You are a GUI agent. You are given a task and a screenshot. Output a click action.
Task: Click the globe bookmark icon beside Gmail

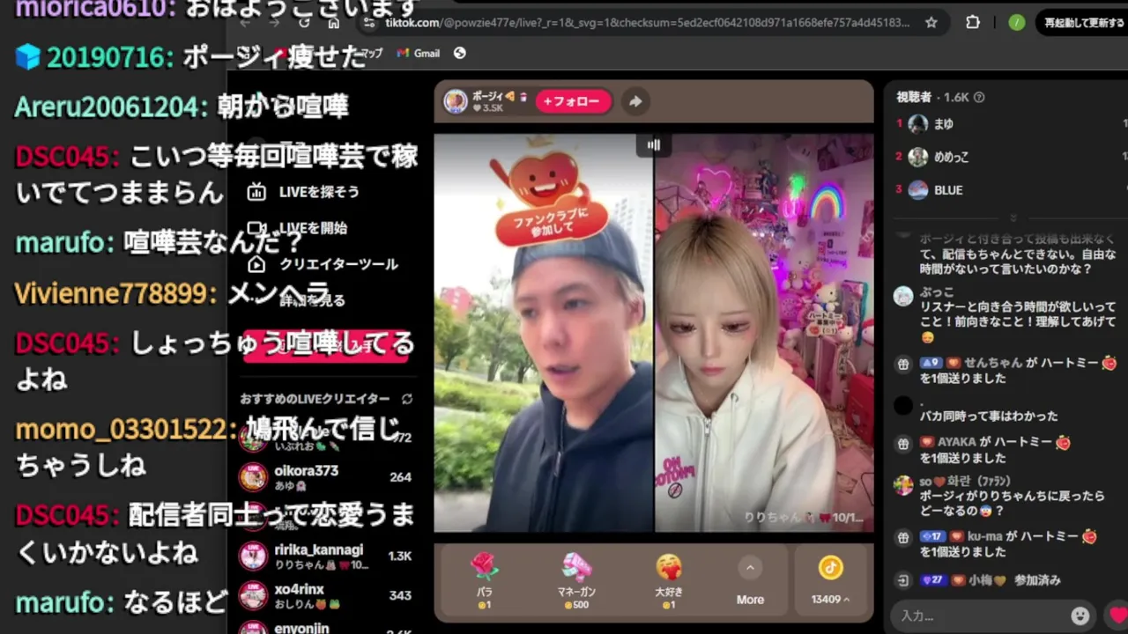(459, 53)
